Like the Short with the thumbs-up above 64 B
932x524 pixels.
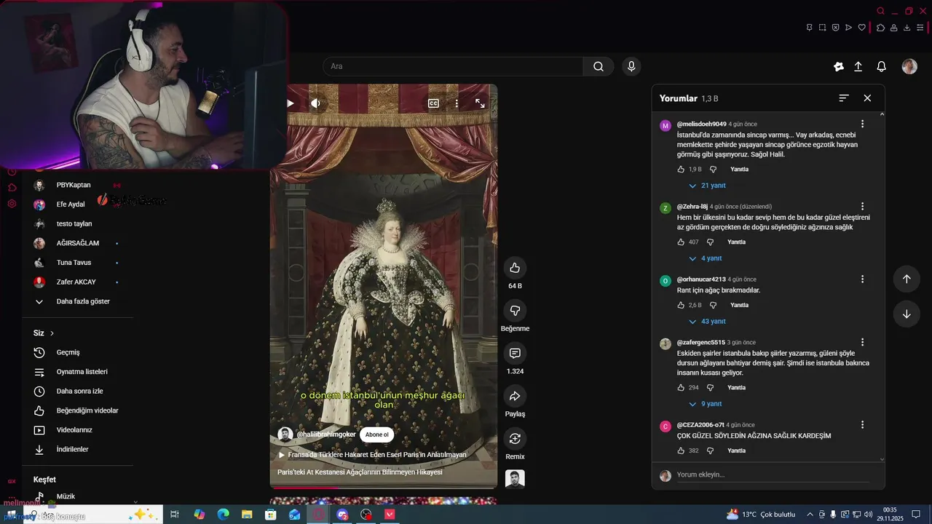tap(515, 268)
